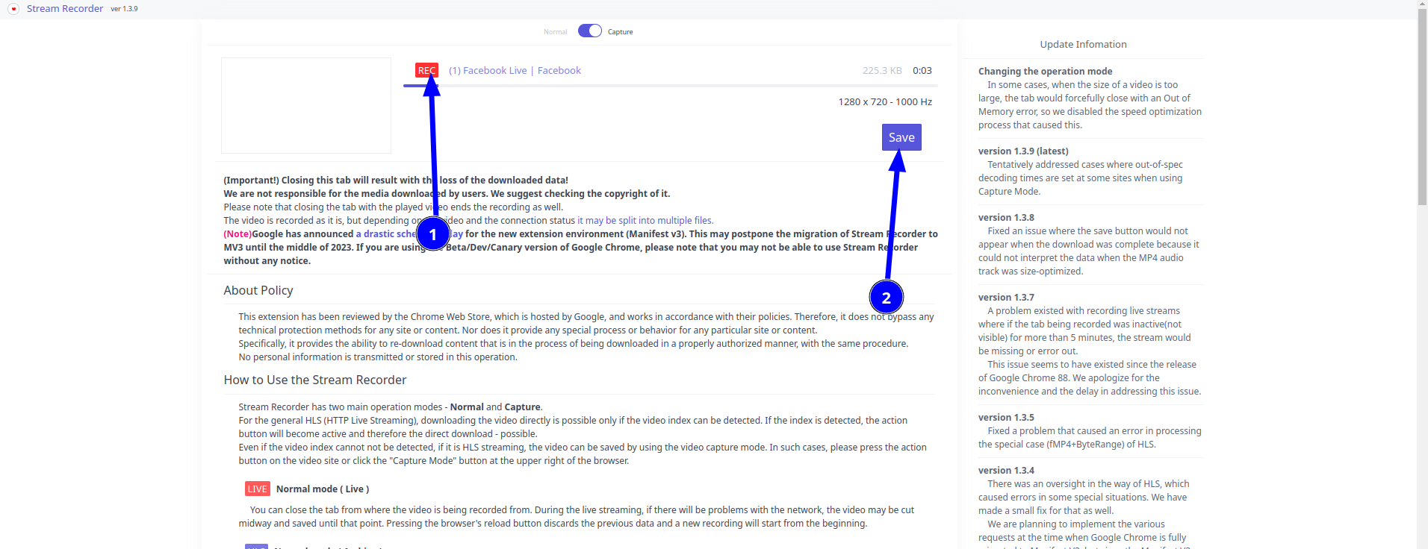The width and height of the screenshot is (1428, 549).
Task: Click the 'About Policy' heading
Action: coord(258,290)
